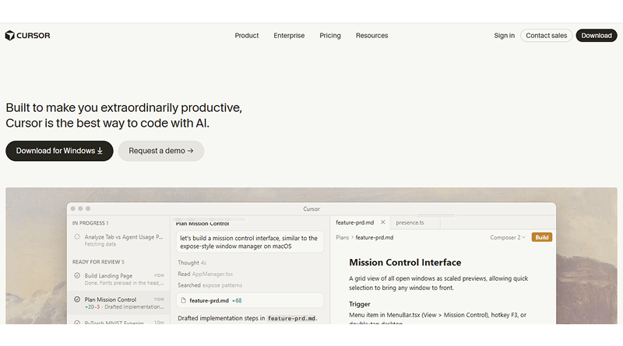Screen dimensions: 623x346
Task: Click Plans in the file breadcrumb
Action: coord(343,237)
